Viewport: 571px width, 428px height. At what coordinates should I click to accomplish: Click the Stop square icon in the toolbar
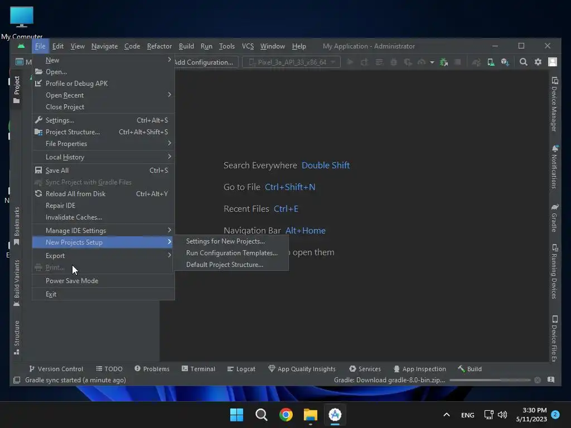[x=458, y=62]
